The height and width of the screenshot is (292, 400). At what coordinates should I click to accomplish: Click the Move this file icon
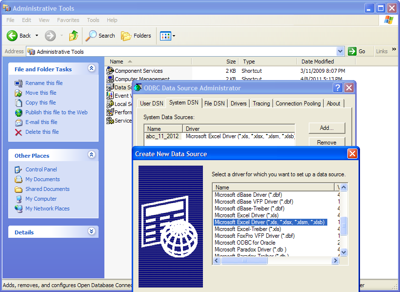pyautogui.click(x=19, y=93)
